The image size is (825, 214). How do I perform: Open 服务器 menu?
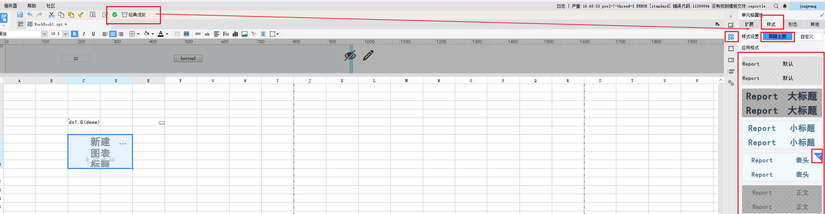click(11, 6)
